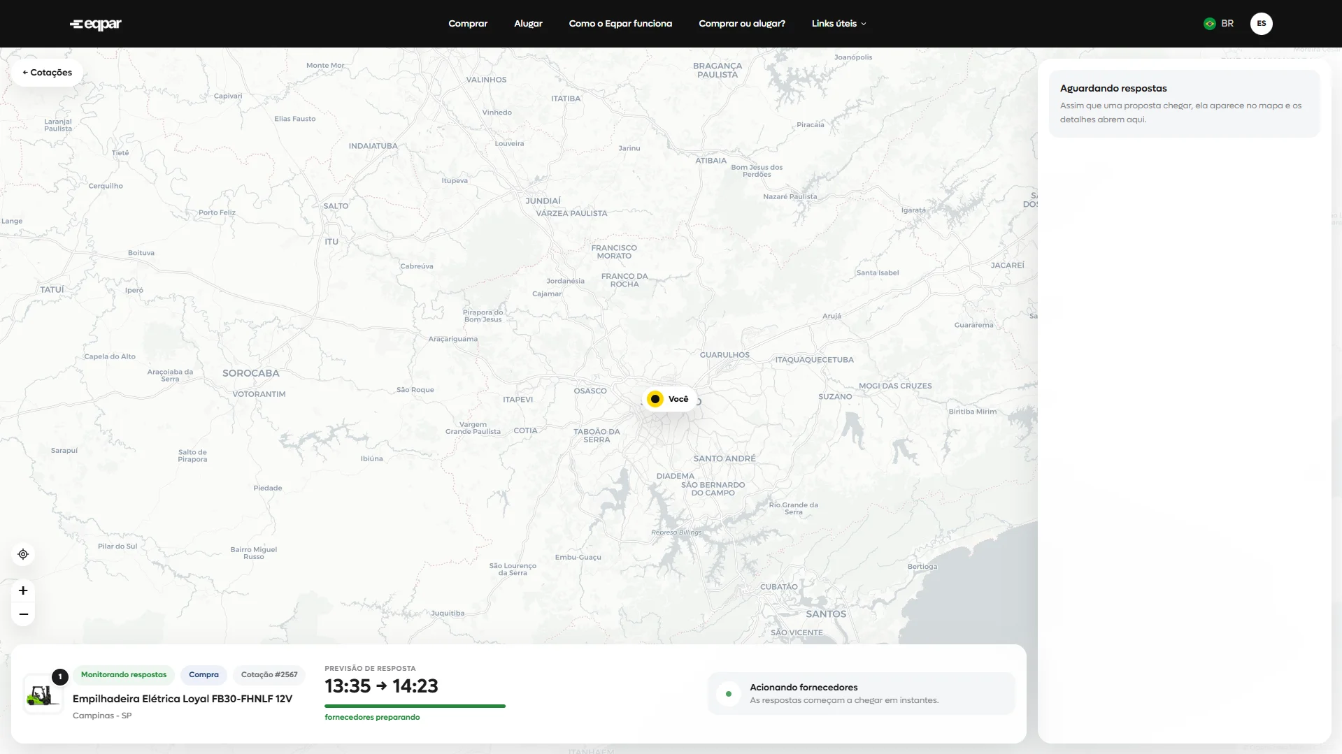
Task: Click the item count badge 1
Action: click(x=60, y=676)
